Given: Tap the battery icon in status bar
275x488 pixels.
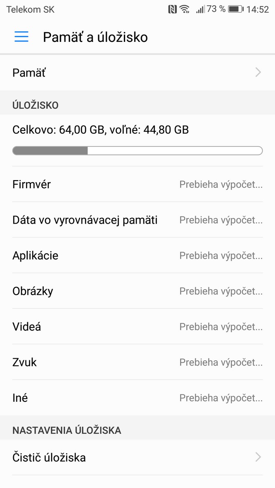Looking at the screenshot, I should (x=236, y=9).
